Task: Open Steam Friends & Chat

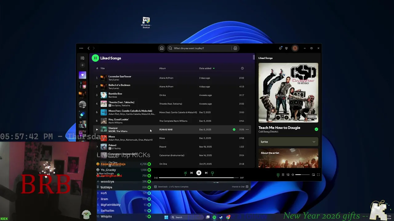Action: tap(240, 187)
